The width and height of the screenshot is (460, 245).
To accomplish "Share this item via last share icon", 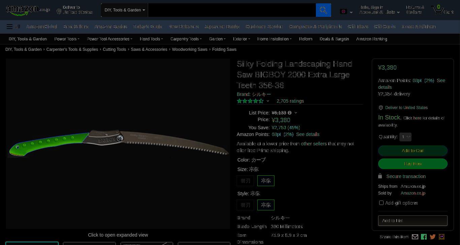I will pos(441,237).
